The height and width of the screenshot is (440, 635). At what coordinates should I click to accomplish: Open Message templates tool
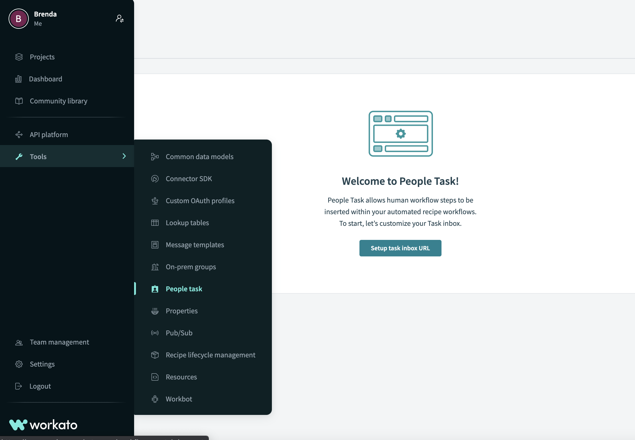coord(195,244)
